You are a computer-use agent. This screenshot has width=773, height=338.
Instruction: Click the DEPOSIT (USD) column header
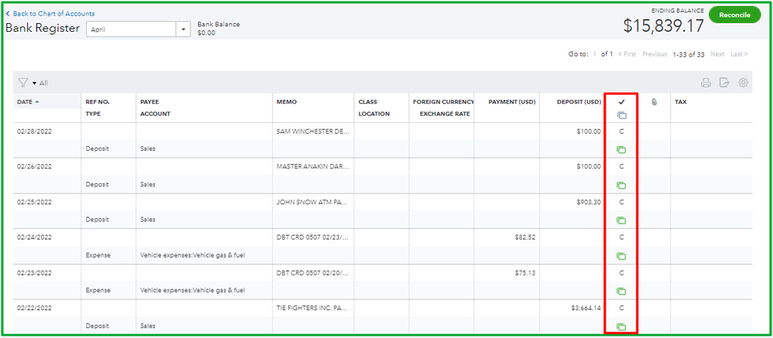click(x=579, y=102)
